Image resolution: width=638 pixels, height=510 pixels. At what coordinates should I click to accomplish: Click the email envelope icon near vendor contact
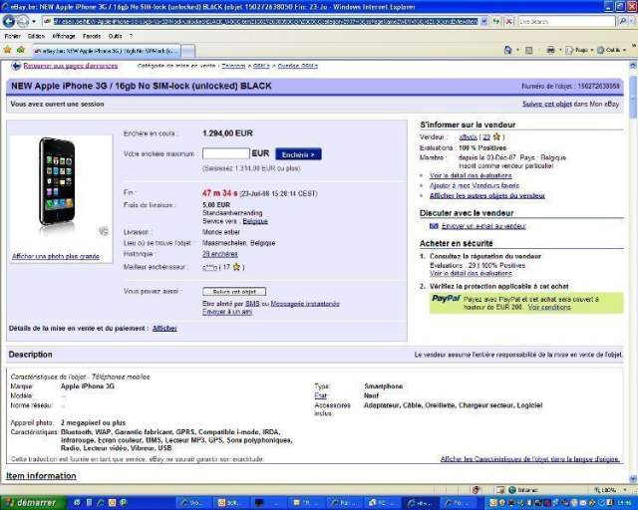click(x=433, y=226)
